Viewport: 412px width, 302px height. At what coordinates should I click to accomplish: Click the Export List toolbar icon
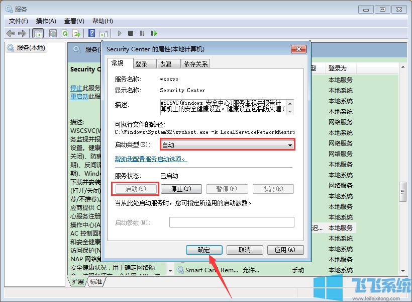click(76, 33)
